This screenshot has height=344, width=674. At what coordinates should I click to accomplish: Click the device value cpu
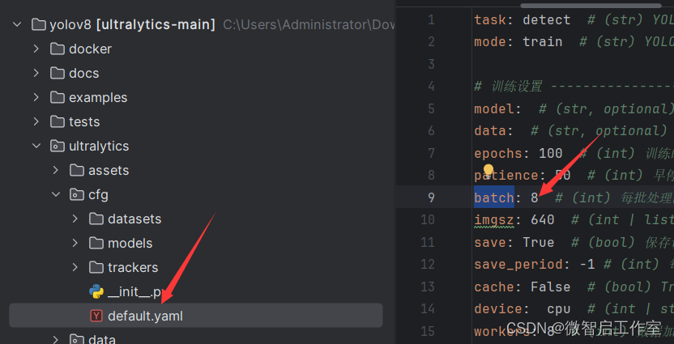click(x=559, y=308)
